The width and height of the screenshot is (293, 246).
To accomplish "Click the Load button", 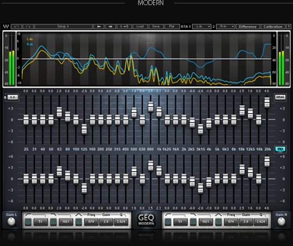I will click(x=140, y=27).
